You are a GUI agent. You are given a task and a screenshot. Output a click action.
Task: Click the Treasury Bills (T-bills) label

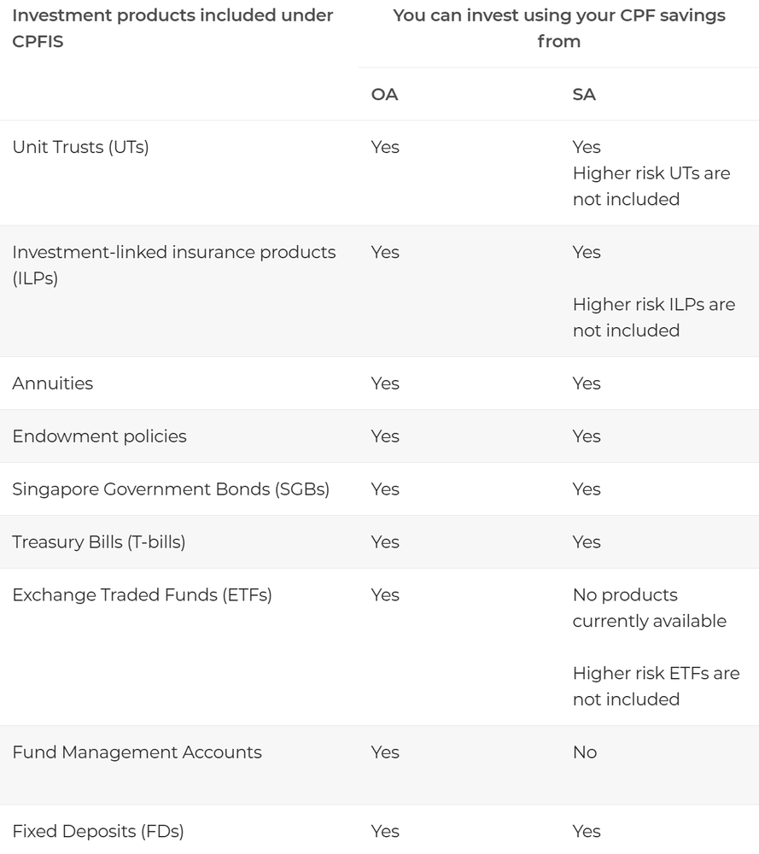(98, 542)
